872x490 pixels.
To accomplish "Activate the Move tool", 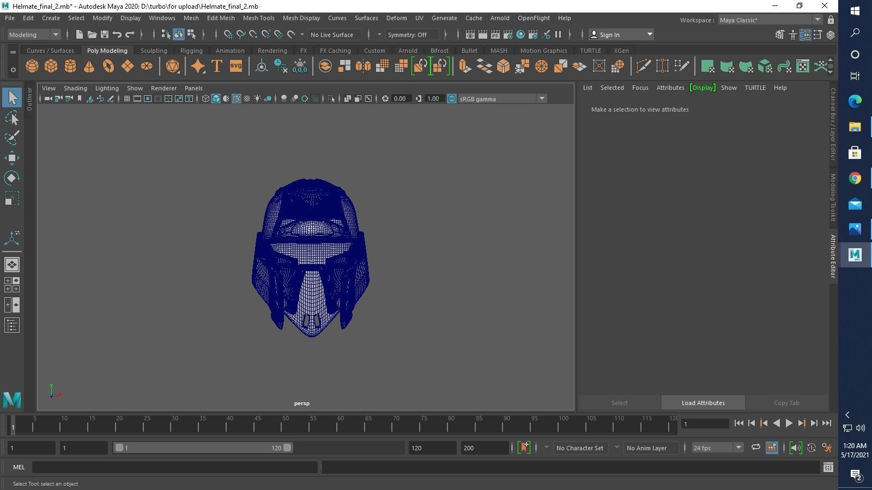I will [12, 158].
